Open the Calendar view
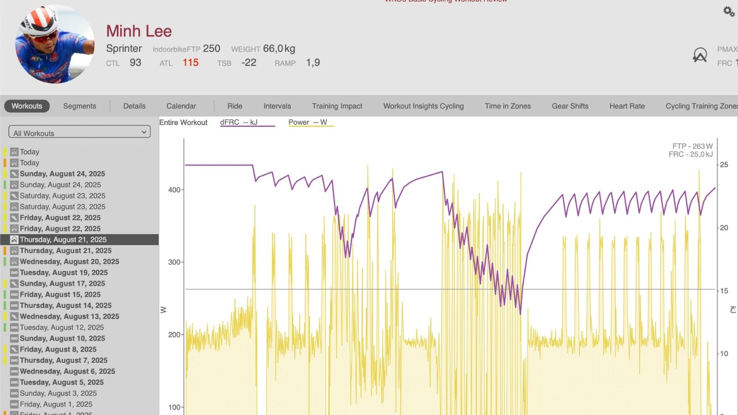The height and width of the screenshot is (415, 738). pos(181,106)
